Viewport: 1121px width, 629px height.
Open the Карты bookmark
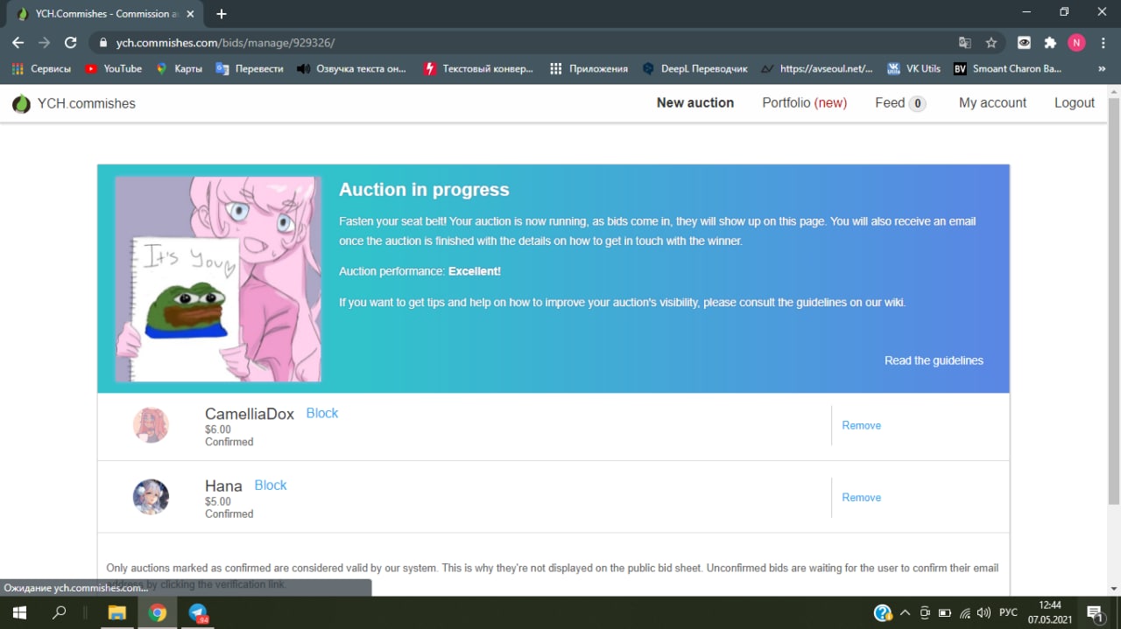pyautogui.click(x=179, y=68)
